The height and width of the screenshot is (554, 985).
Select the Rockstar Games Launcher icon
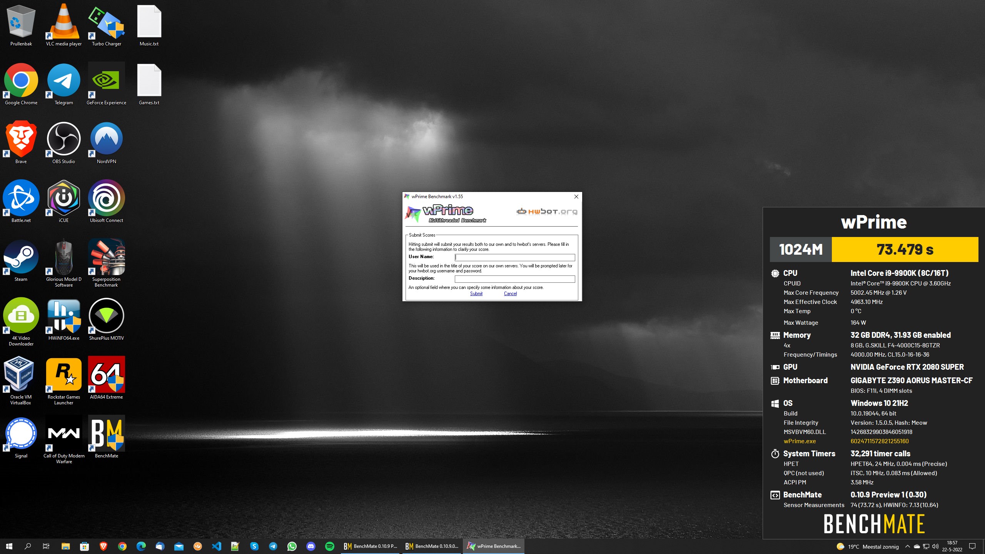[64, 381]
